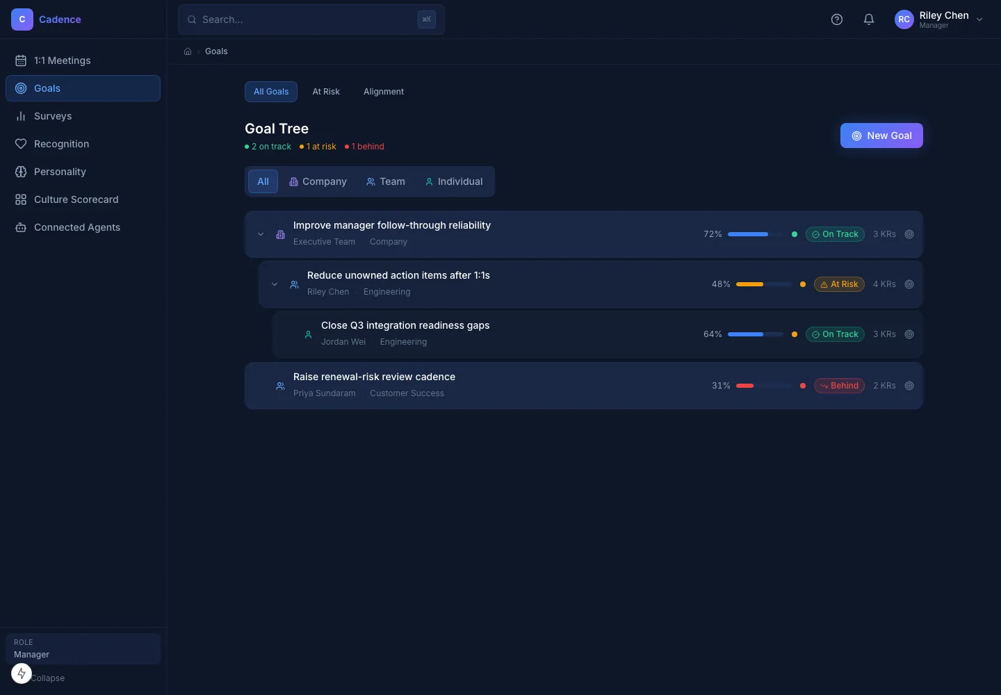Screen dimensions: 1001x695
Task: Click the lightning bolt icon at bottom left
Action: [x=22, y=673]
